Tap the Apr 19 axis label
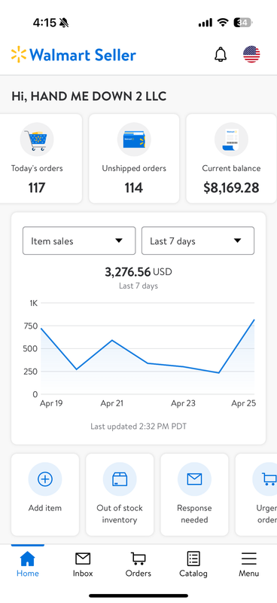277x603 pixels. (x=51, y=403)
